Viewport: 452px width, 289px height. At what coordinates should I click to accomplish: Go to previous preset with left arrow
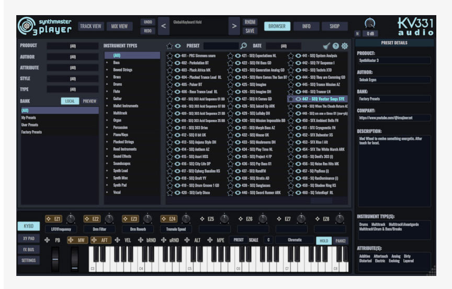[163, 26]
